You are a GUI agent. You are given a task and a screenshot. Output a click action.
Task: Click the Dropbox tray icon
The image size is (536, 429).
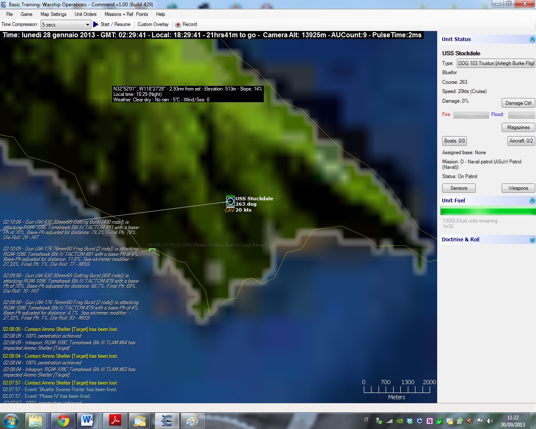coord(410,421)
